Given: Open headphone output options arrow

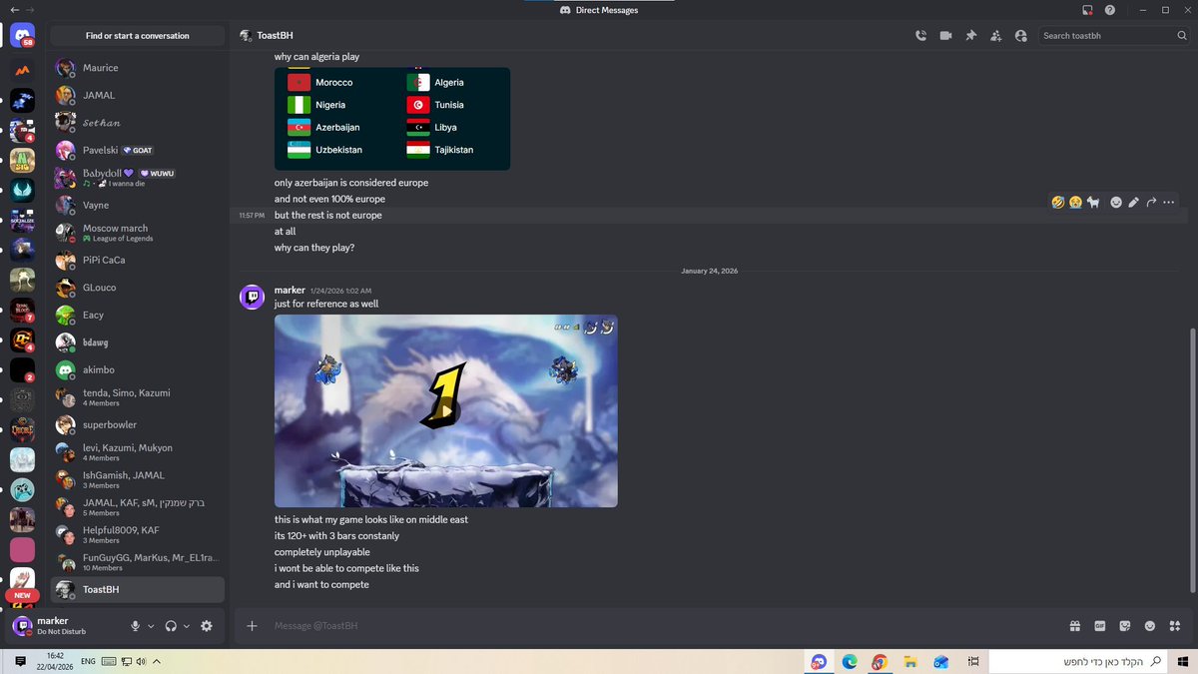Looking at the screenshot, I should pos(187,626).
